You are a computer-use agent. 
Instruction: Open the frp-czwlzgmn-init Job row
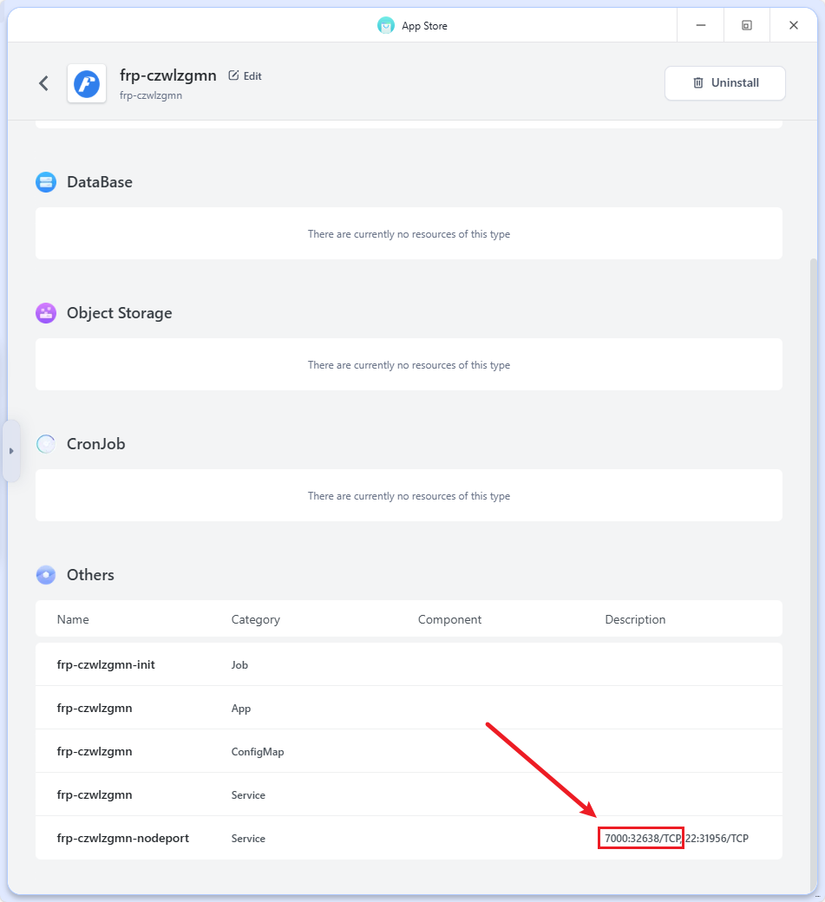[x=106, y=664]
